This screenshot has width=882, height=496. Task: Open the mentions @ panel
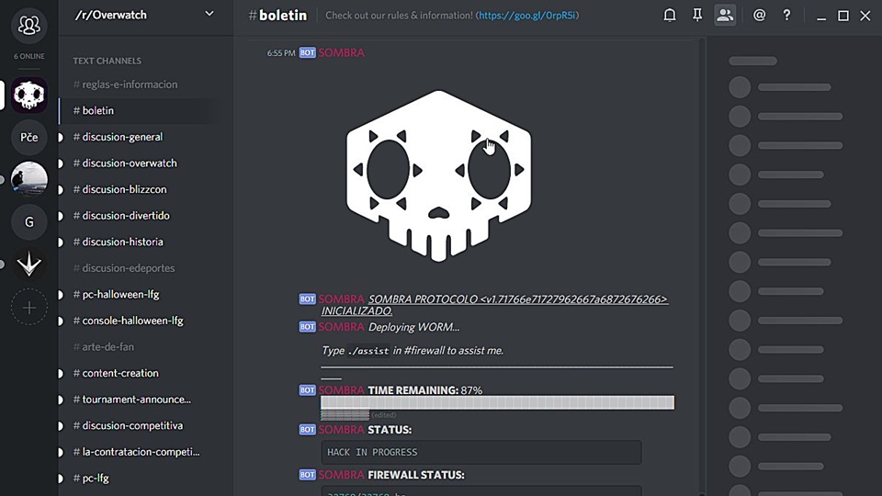click(759, 16)
